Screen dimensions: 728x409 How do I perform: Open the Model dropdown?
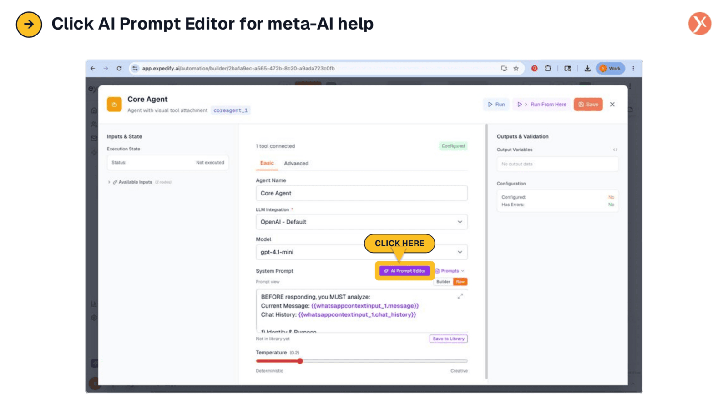pyautogui.click(x=362, y=252)
